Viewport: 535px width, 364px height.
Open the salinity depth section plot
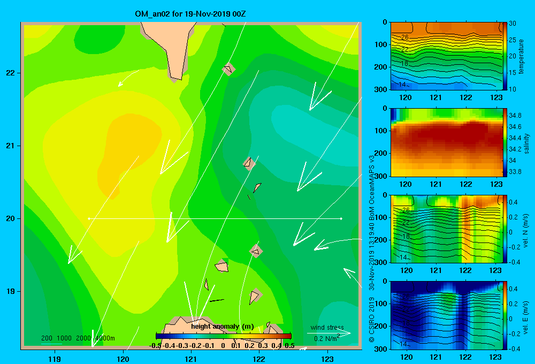446,142
